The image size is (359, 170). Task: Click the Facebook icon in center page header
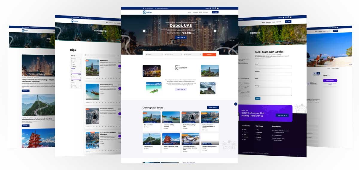point(211,8)
